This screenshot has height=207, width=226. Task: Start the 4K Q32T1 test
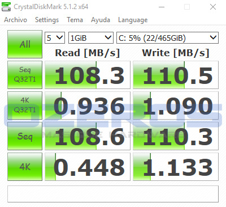(25, 105)
